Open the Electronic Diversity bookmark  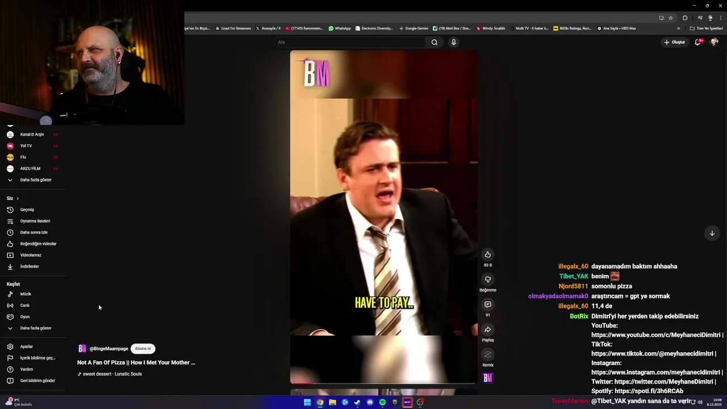tap(374, 28)
